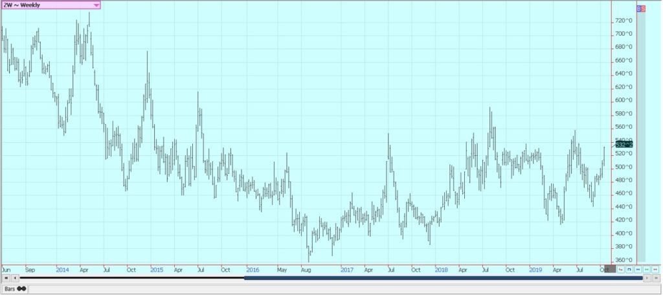Click the blue double-arrow scale icon
Screen dimensions: 663x296
[x=638, y=270]
